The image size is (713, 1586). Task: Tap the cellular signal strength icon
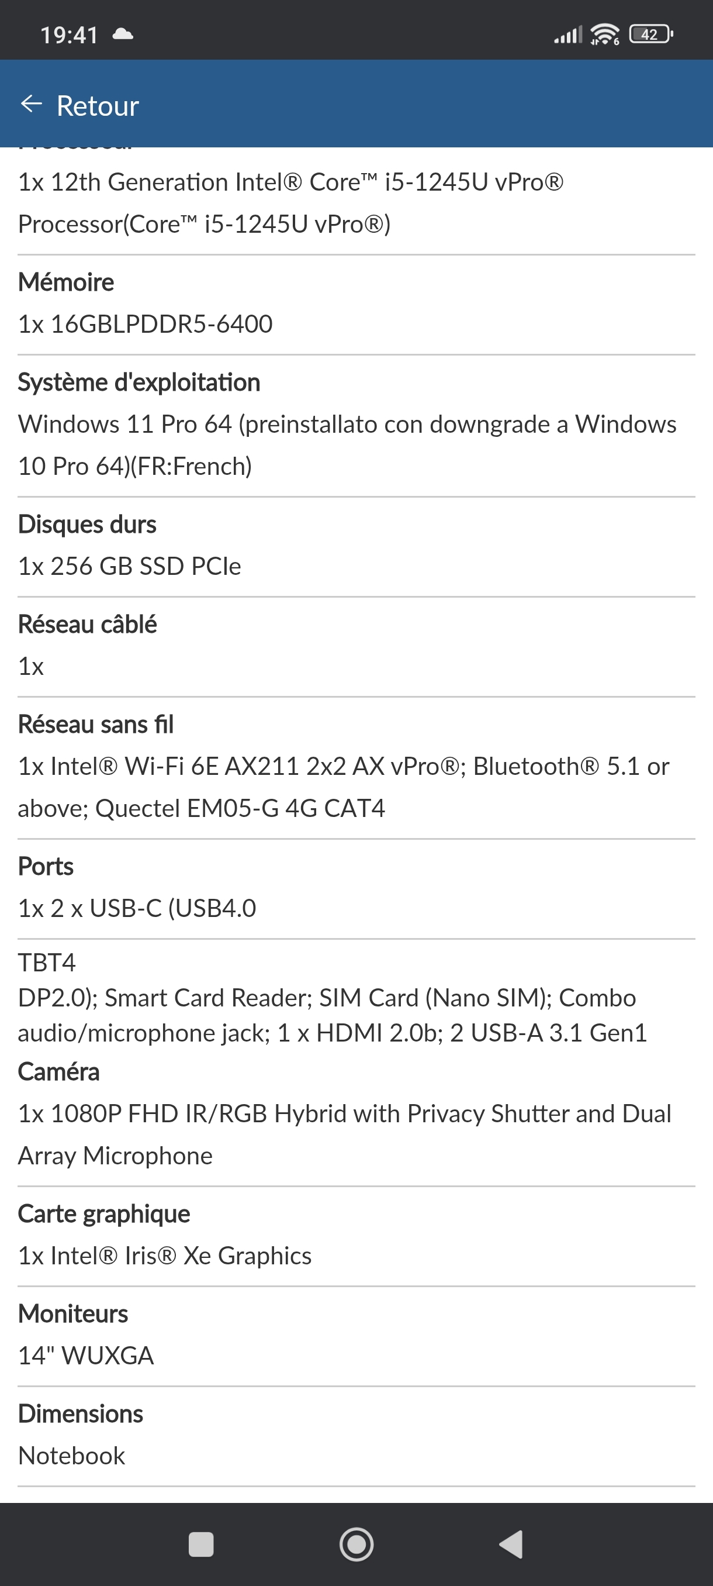click(x=568, y=35)
